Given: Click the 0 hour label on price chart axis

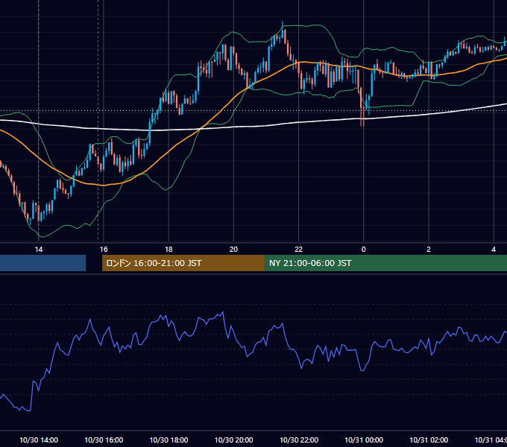Looking at the screenshot, I should (363, 250).
